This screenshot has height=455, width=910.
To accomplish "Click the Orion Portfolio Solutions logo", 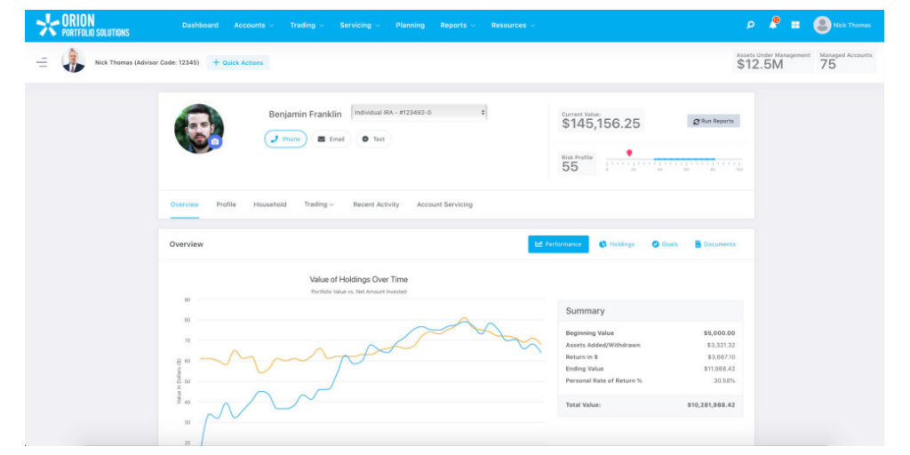I will [83, 25].
